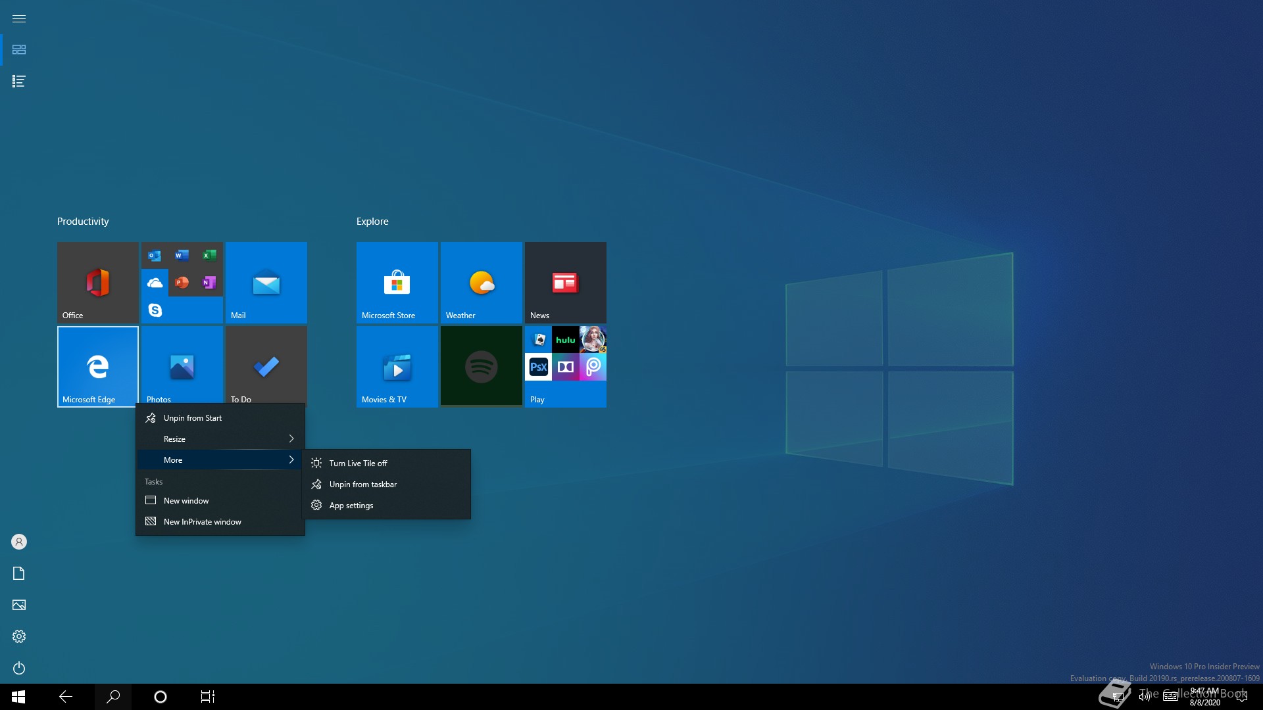The height and width of the screenshot is (710, 1263).
Task: Open the Weather tile
Action: [481, 282]
